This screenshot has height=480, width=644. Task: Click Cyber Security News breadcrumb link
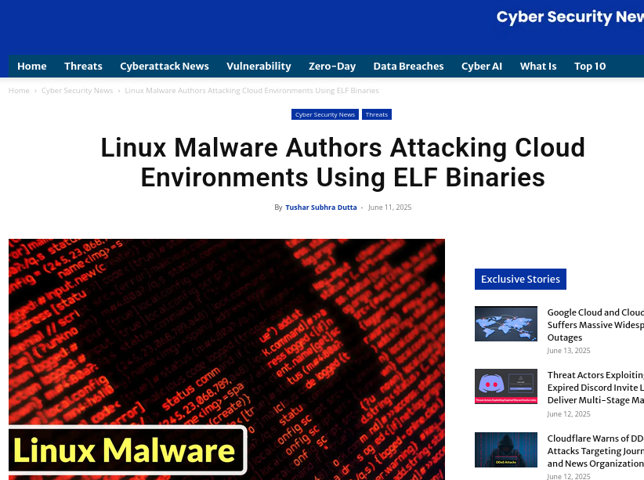78,90
